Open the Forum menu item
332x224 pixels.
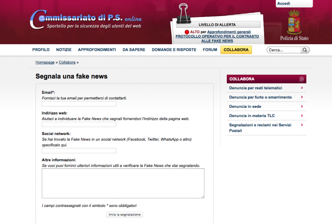pyautogui.click(x=210, y=50)
